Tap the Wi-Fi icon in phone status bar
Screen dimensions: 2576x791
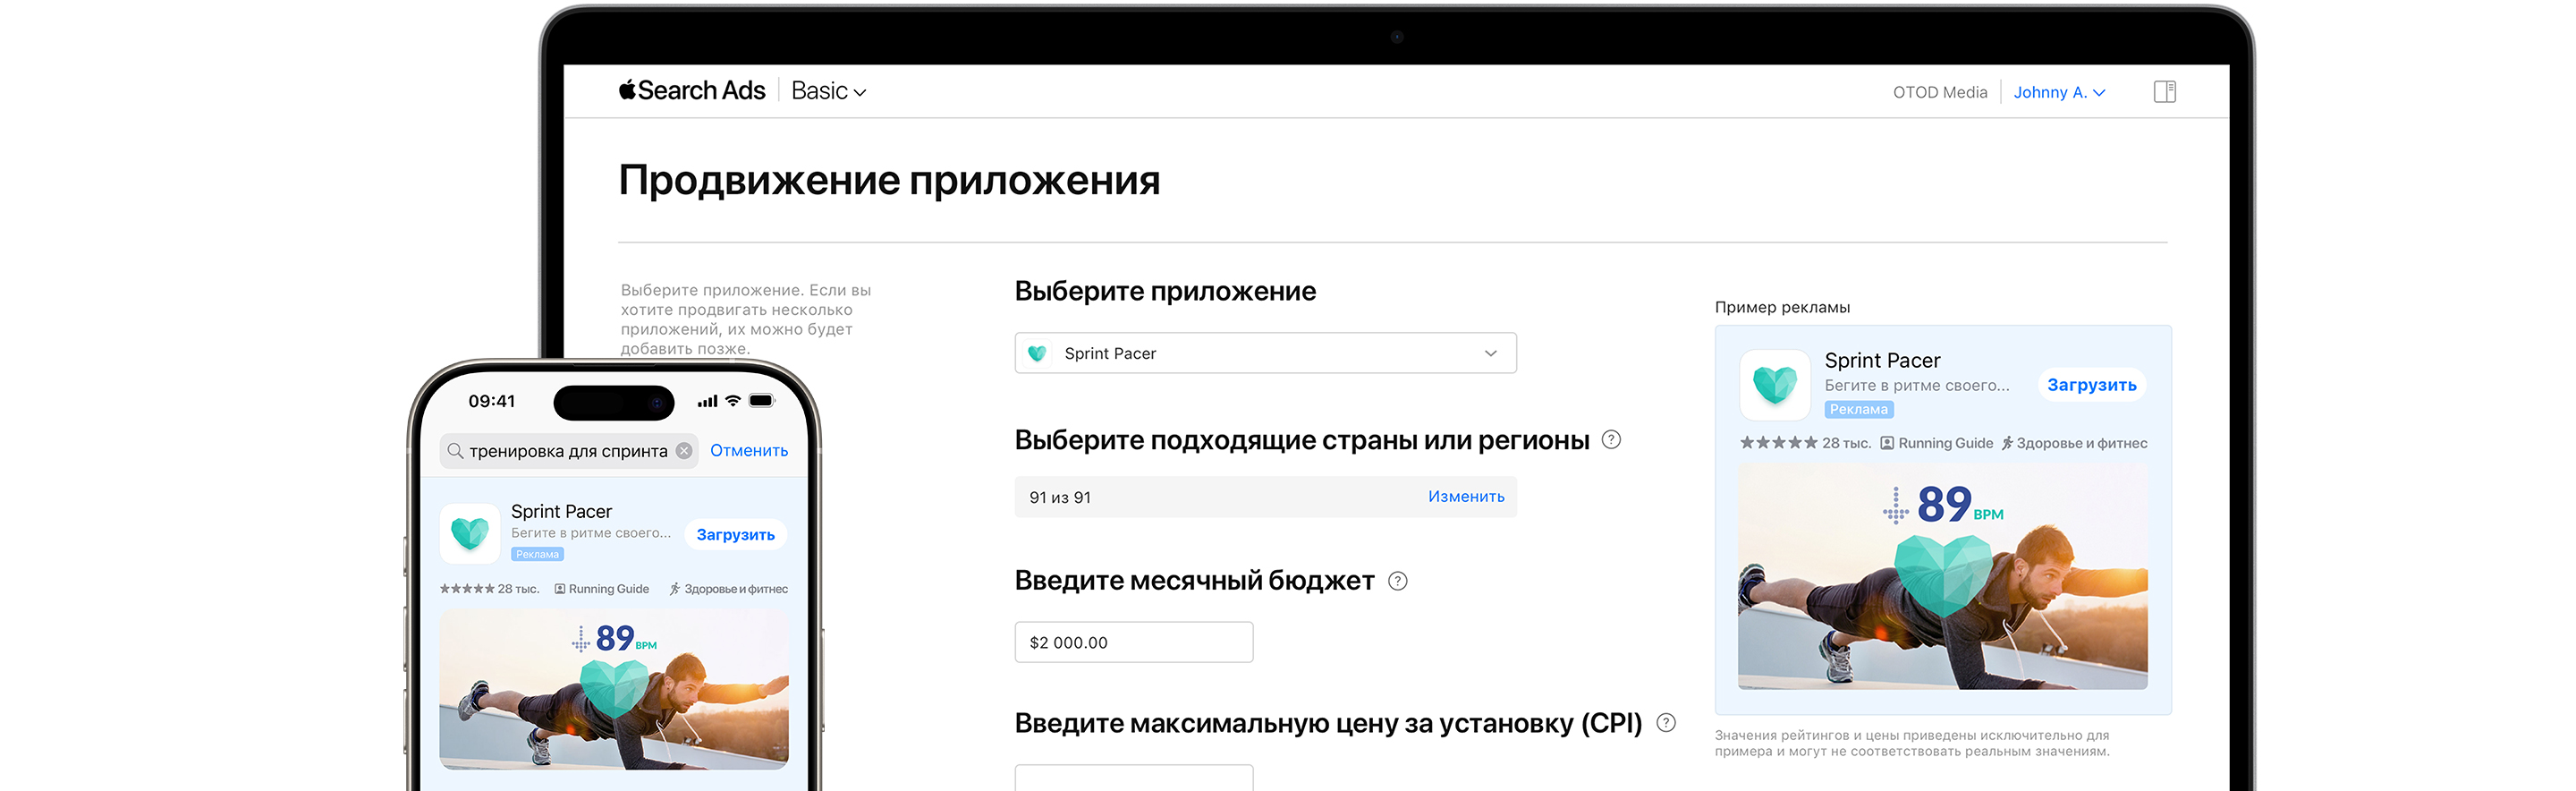pyautogui.click(x=733, y=401)
